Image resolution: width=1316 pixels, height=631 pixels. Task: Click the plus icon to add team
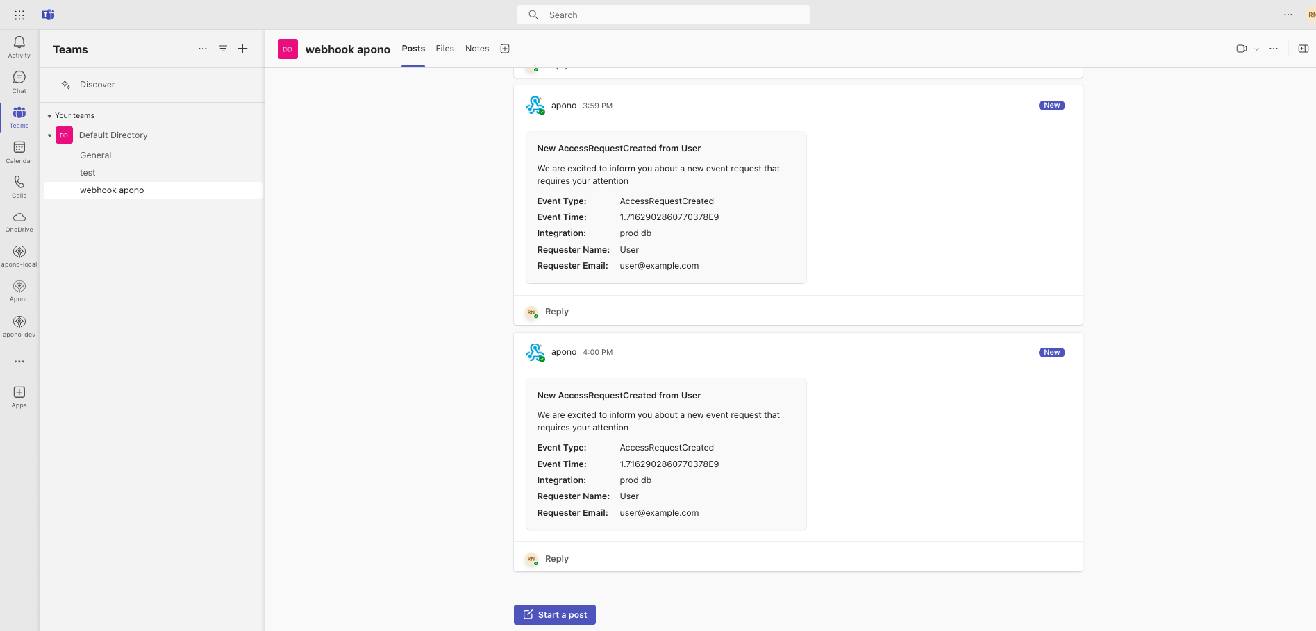coord(243,49)
